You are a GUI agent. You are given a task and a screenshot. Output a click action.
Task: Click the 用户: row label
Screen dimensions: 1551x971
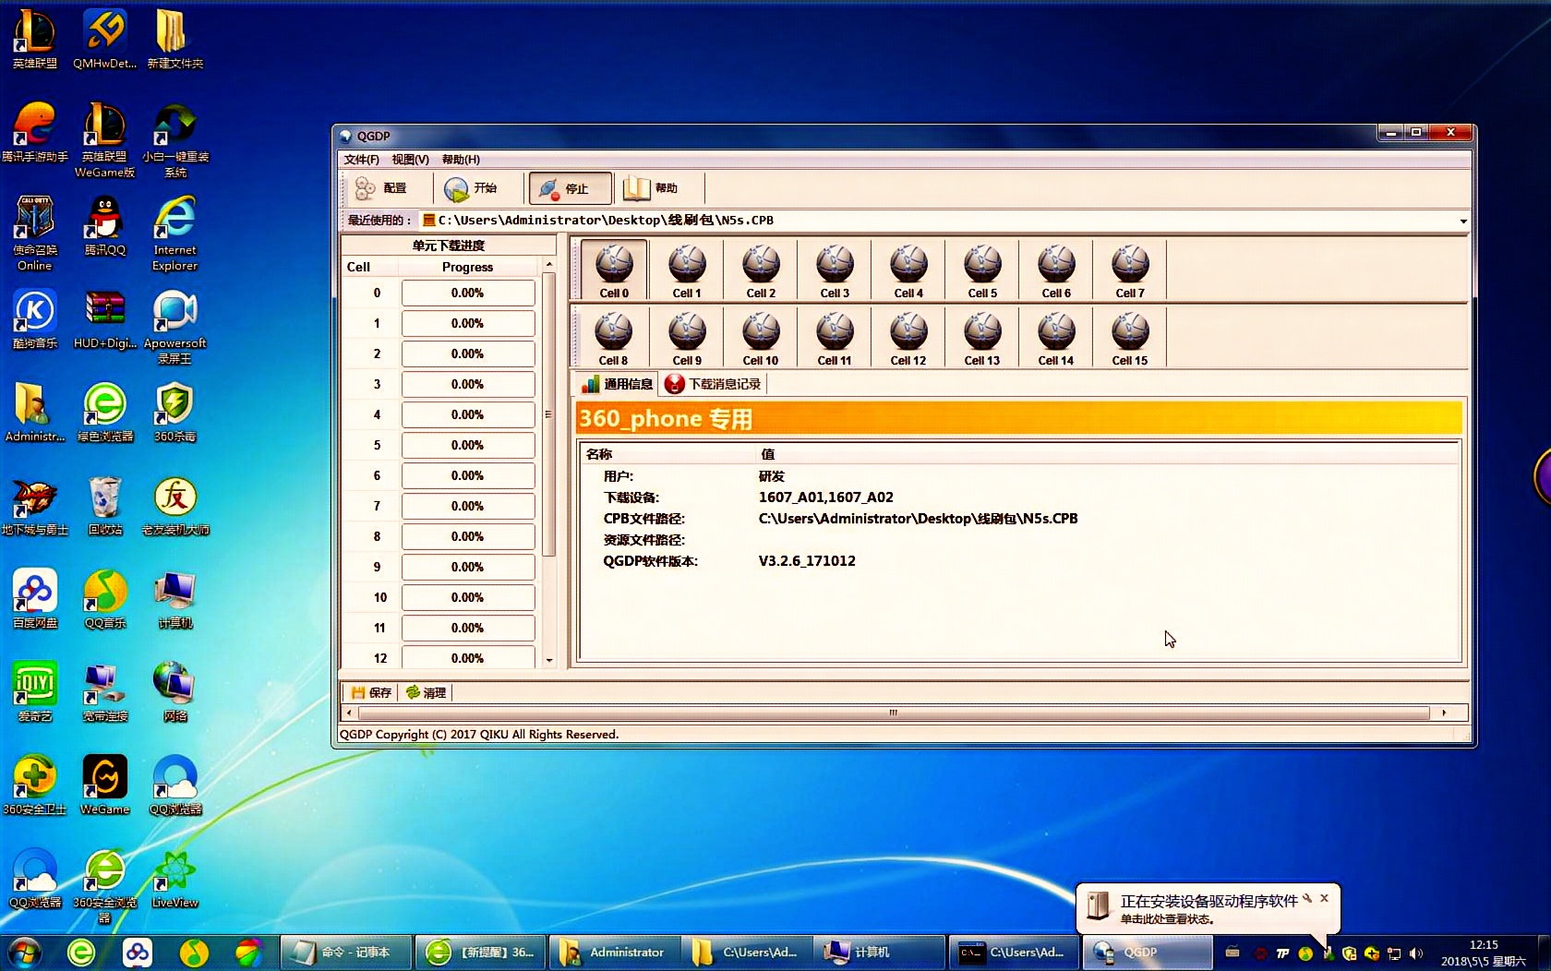point(618,476)
